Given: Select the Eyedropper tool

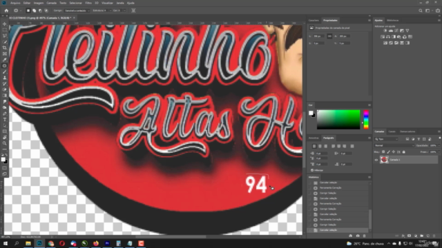Looking at the screenshot, I should tap(5, 60).
